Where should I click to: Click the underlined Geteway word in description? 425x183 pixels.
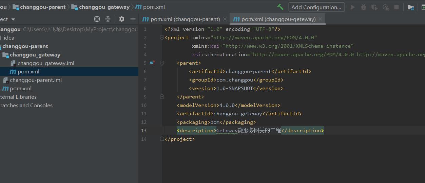coord(227,131)
